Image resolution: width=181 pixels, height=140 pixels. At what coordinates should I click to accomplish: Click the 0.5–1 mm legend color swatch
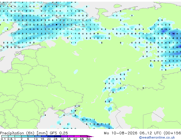coord(11,136)
